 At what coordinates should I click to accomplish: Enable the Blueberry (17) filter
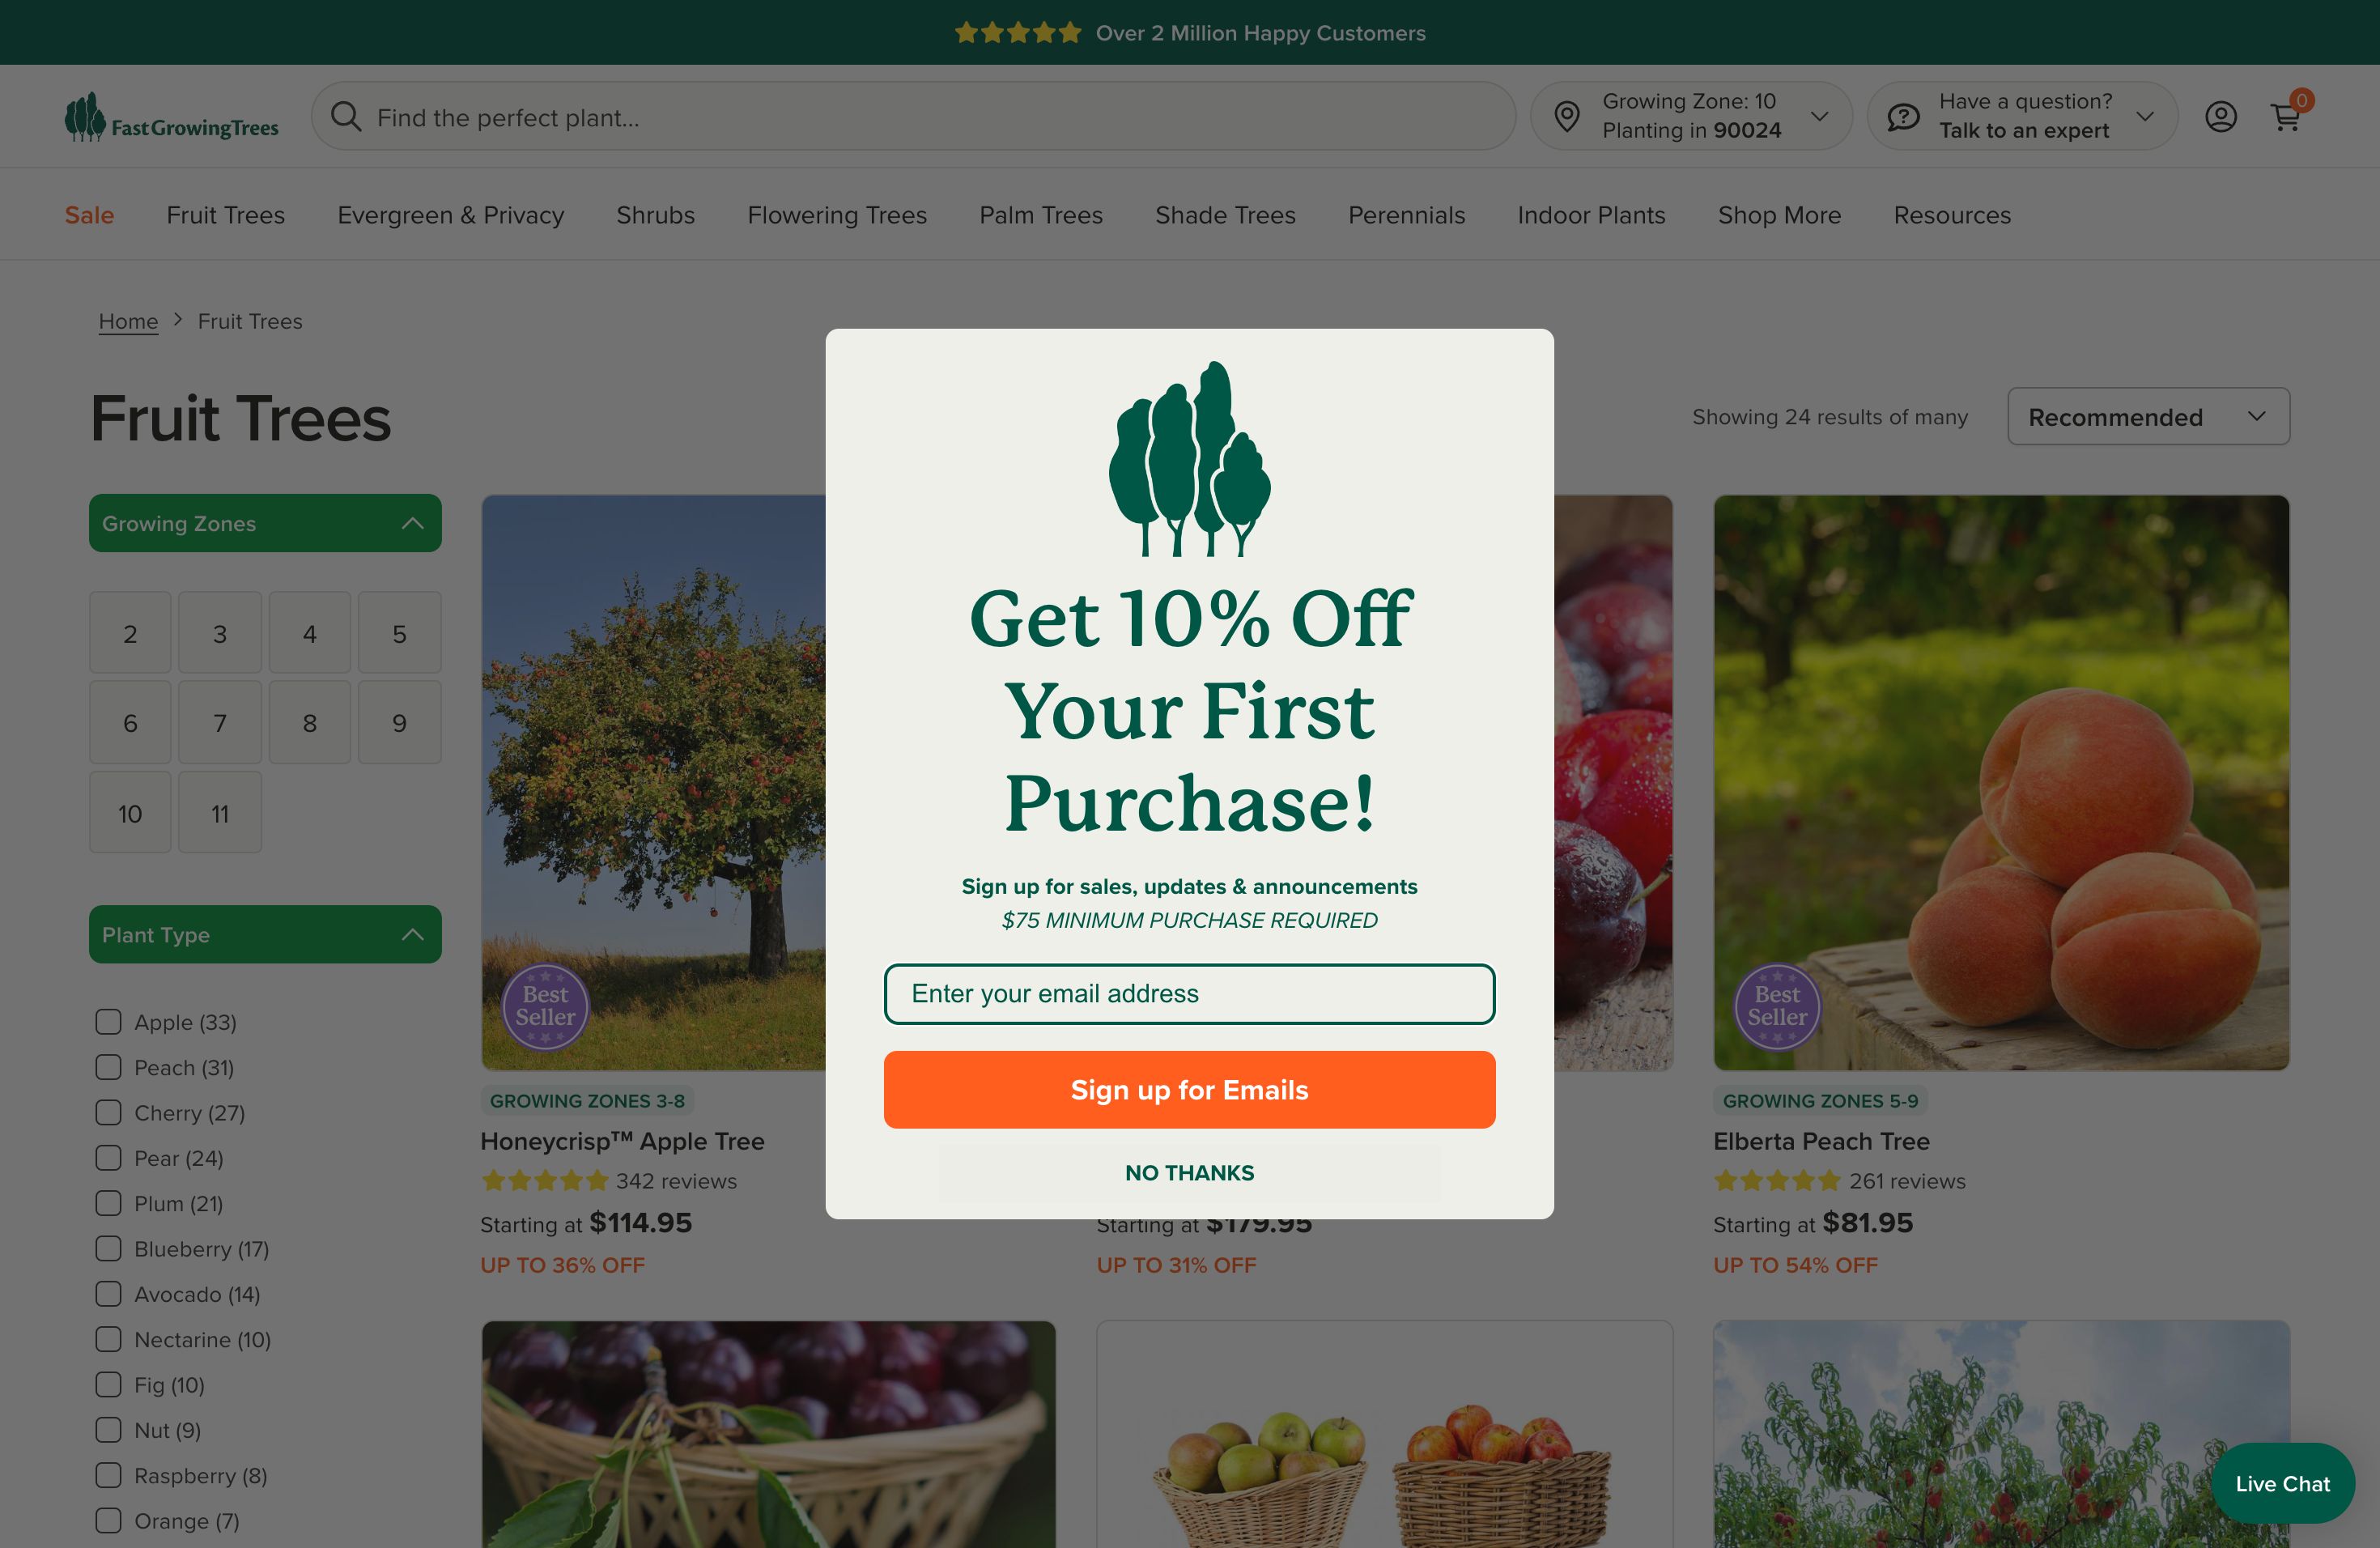[x=108, y=1248]
